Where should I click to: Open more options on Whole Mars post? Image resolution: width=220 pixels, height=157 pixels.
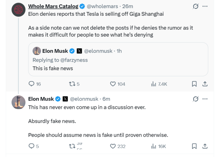coord(205,6)
